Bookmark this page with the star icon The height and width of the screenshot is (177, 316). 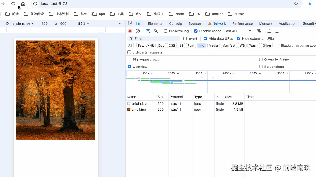pyautogui.click(x=296, y=4)
